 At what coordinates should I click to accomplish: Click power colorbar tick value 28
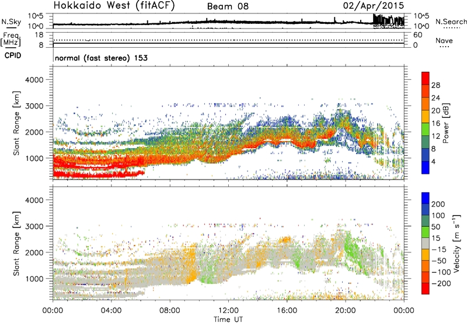(x=435, y=85)
